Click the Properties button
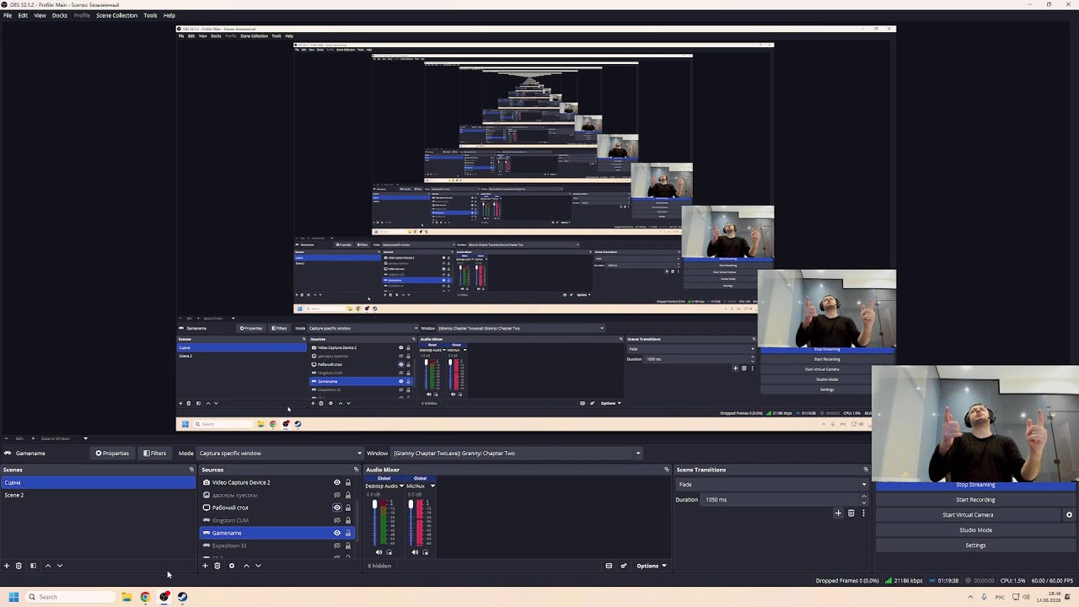Screen dimensions: 1079x607 click(112, 454)
